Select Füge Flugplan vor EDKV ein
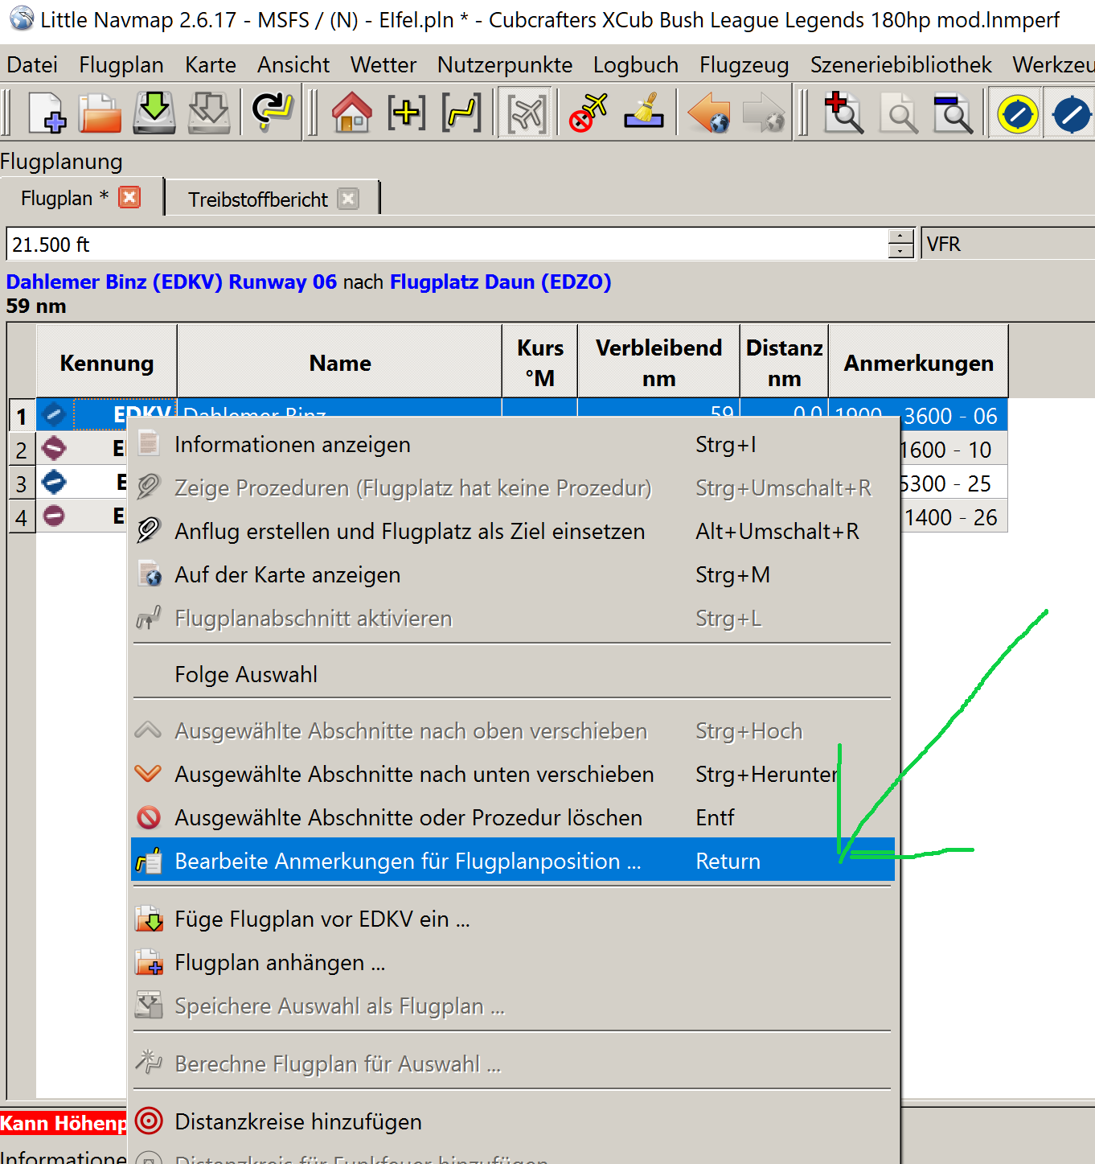 (513, 919)
